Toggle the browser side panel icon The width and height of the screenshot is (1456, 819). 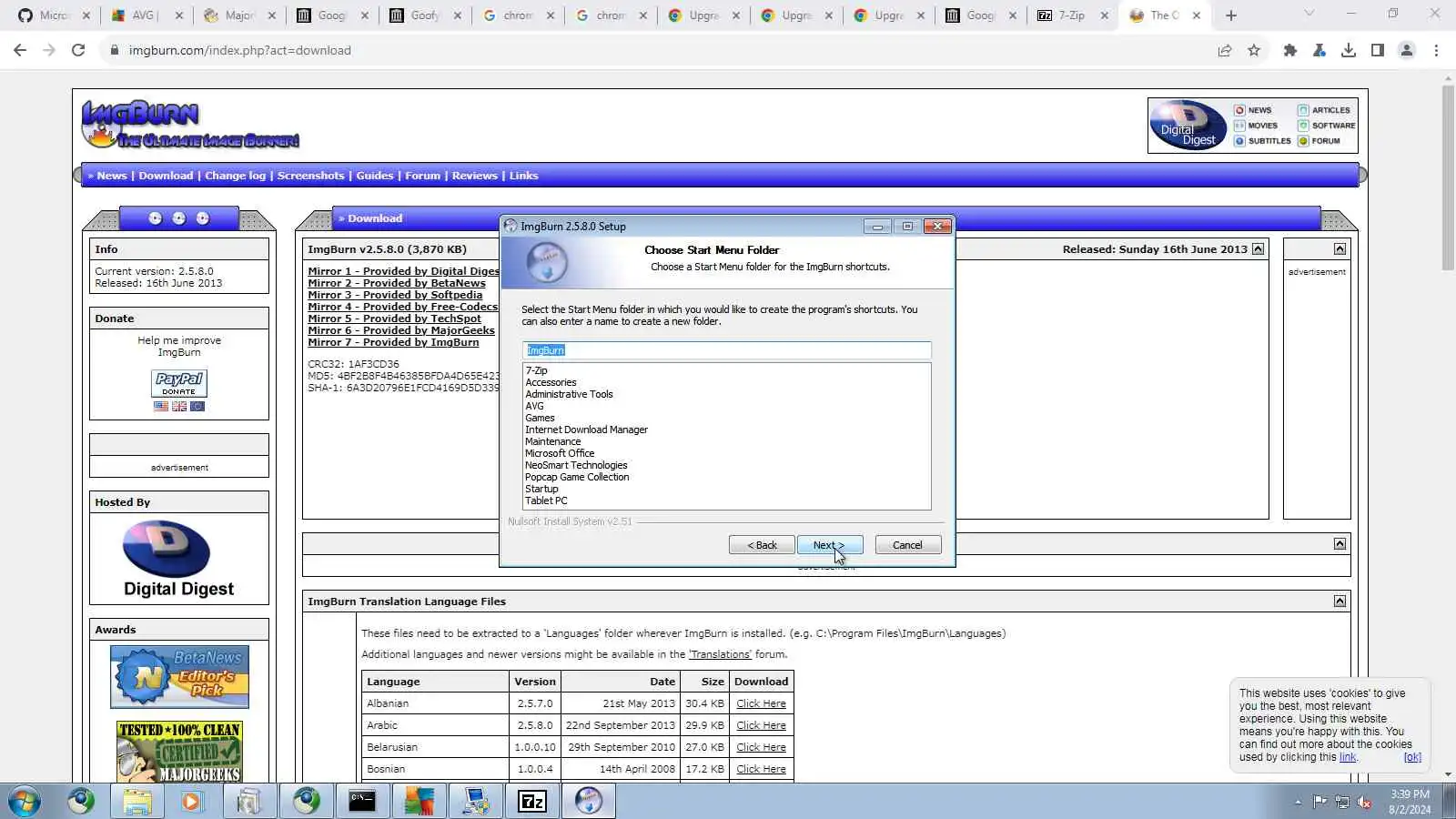pyautogui.click(x=1378, y=50)
